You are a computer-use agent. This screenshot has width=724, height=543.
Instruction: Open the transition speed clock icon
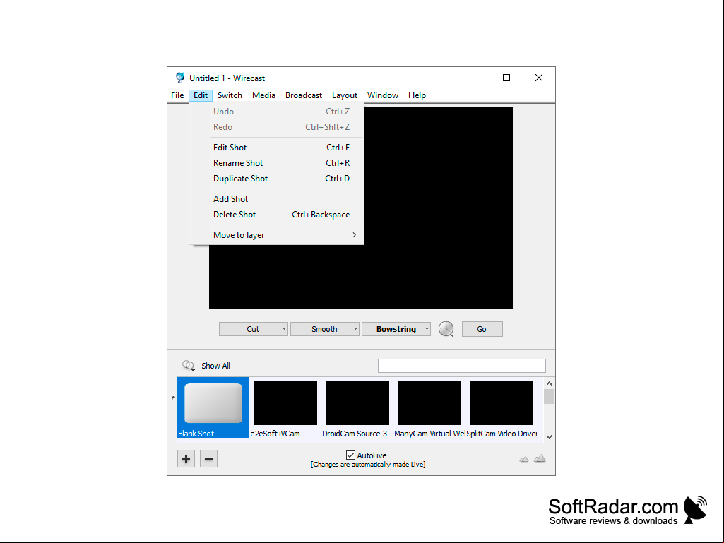(x=446, y=329)
